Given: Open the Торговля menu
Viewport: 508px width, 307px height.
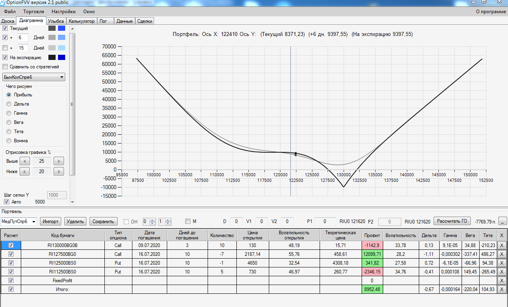Looking at the screenshot, I should pos(34,12).
